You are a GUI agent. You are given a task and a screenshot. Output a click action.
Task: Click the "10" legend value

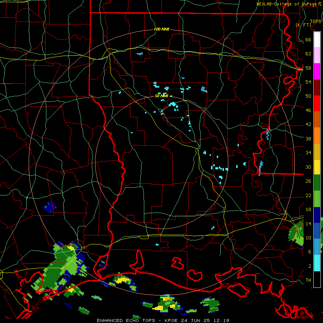[308, 238]
